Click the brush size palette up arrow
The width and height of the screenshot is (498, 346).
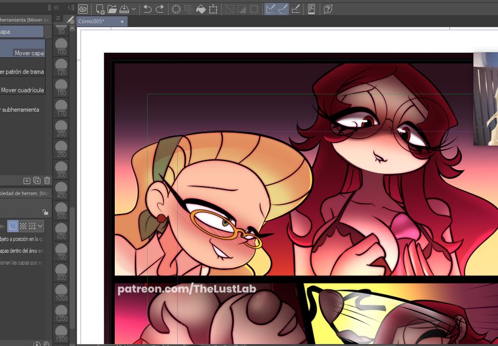click(72, 29)
